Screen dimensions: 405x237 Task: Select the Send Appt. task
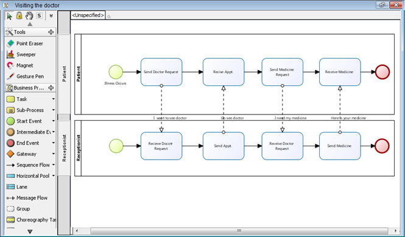point(224,146)
